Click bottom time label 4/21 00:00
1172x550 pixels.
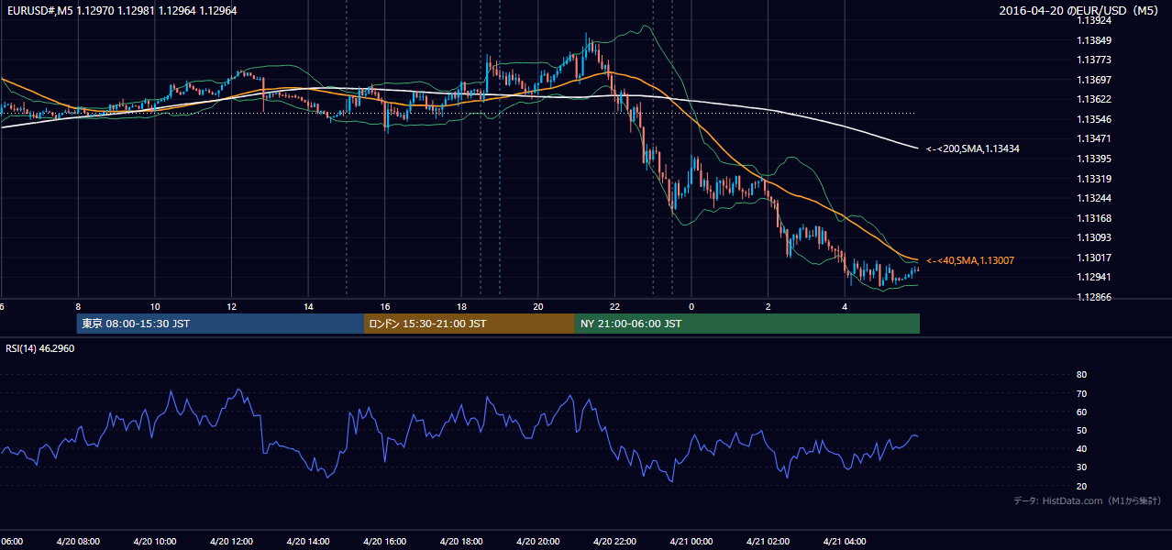(691, 542)
